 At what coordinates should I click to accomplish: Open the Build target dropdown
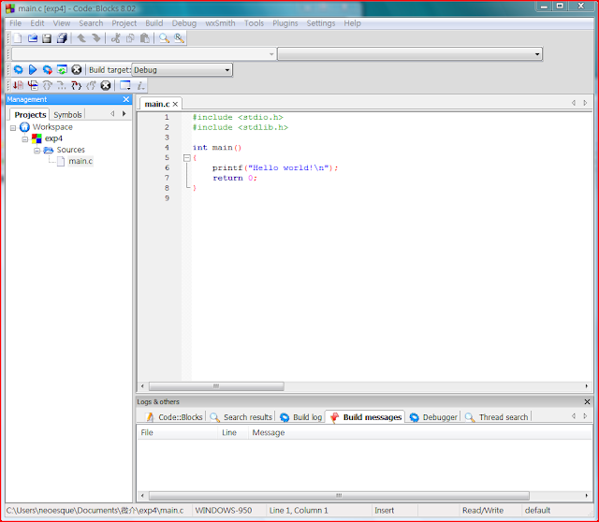(226, 70)
